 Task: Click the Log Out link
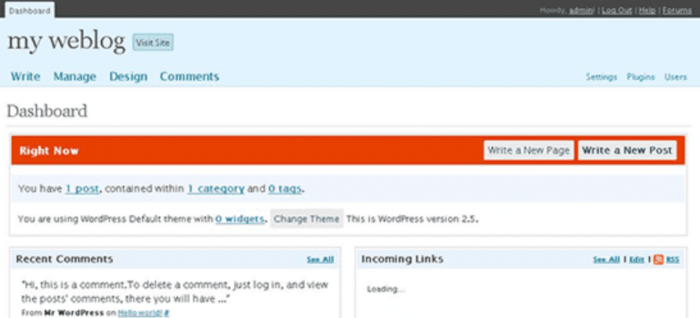coord(617,11)
